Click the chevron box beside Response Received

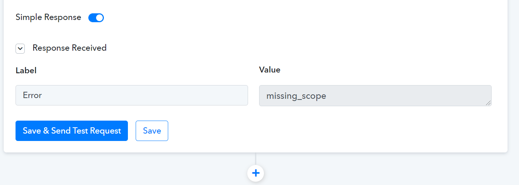coord(20,49)
